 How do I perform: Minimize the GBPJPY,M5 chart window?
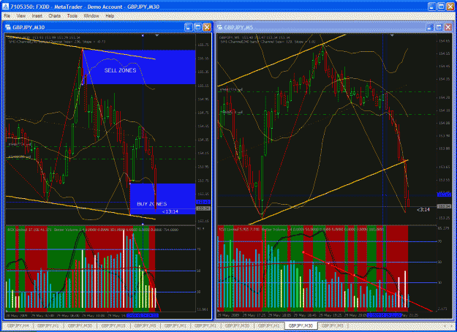pos(430,27)
